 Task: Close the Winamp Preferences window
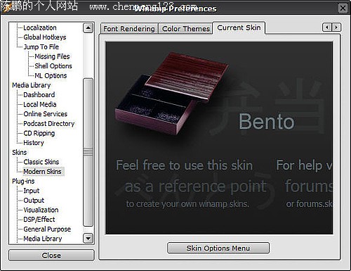(x=343, y=8)
